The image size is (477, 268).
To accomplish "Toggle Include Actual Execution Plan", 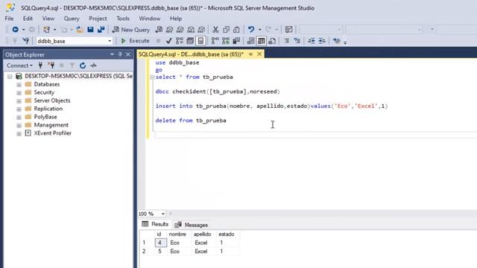I will pos(215,41).
